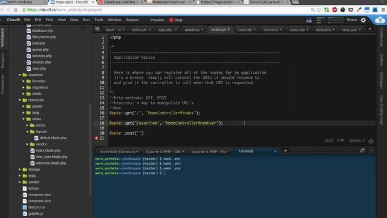Viewport: 387px width, 218px height.
Task: Add a new terminal tab with the plus icon
Action: click(285, 151)
